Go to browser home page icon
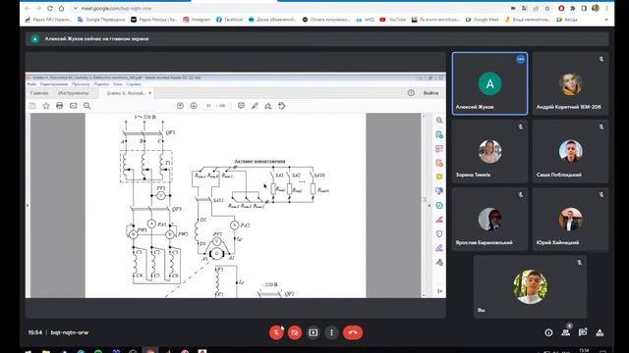 pos(61,8)
